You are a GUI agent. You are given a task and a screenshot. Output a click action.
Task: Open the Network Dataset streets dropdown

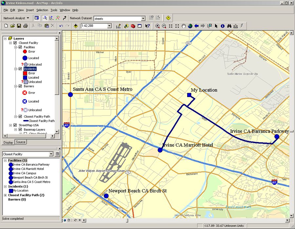tap(143, 18)
